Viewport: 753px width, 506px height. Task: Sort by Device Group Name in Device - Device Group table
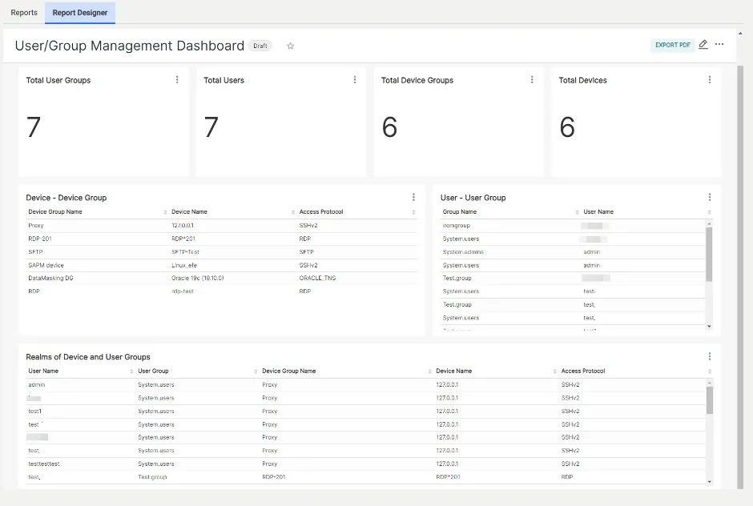pos(165,212)
